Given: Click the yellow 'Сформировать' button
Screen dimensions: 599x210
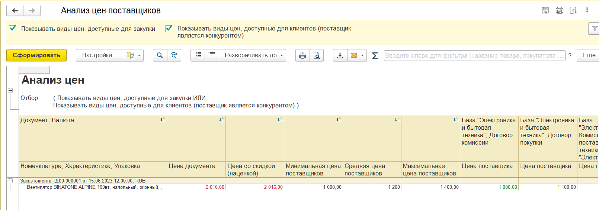Looking at the screenshot, I should (x=36, y=55).
